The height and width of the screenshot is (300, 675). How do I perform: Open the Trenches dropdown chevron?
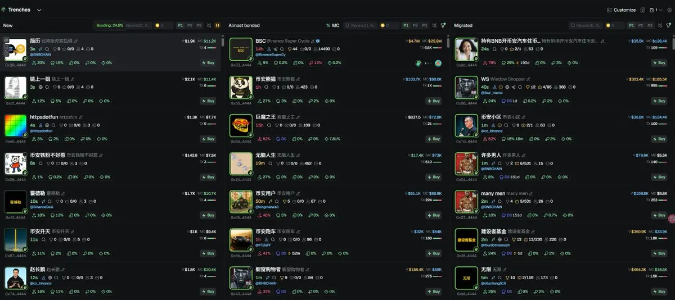(x=39, y=10)
